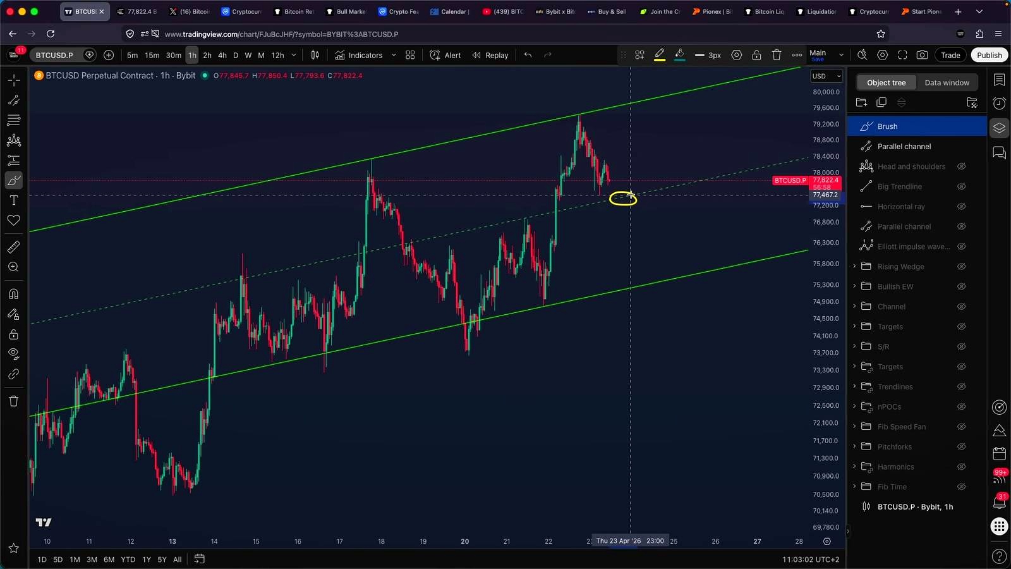Open the Gann and Fibonacci tools
Screen dimensions: 1011x569
click(14, 120)
